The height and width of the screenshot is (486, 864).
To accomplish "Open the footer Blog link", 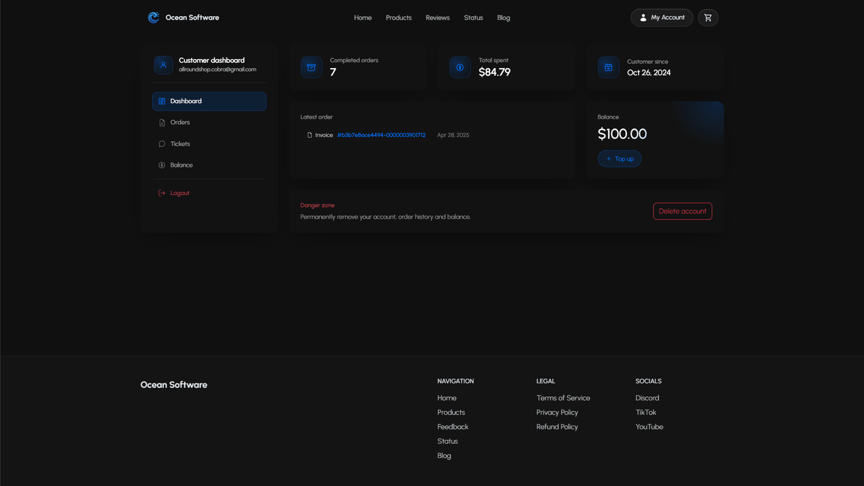I will [x=444, y=456].
